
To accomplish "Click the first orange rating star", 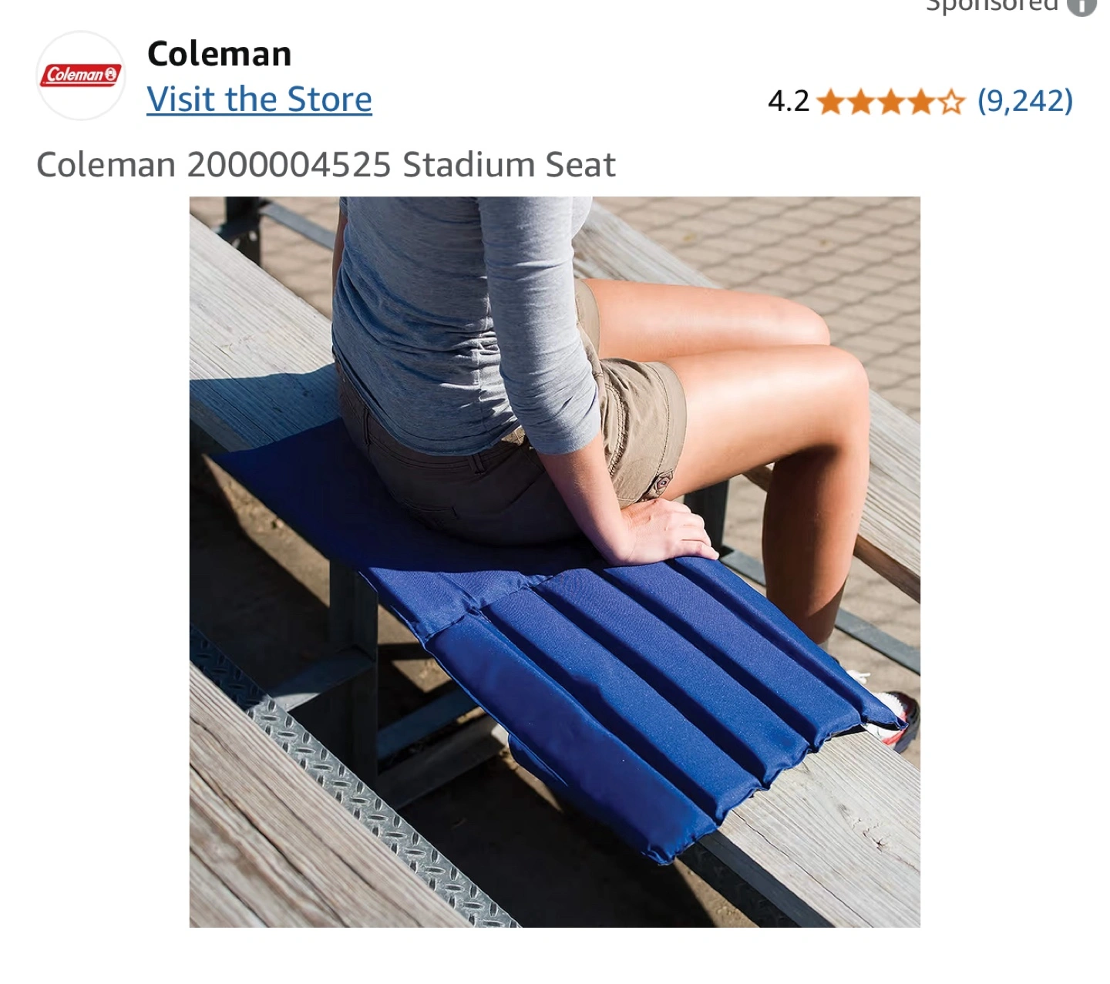I will pos(830,102).
